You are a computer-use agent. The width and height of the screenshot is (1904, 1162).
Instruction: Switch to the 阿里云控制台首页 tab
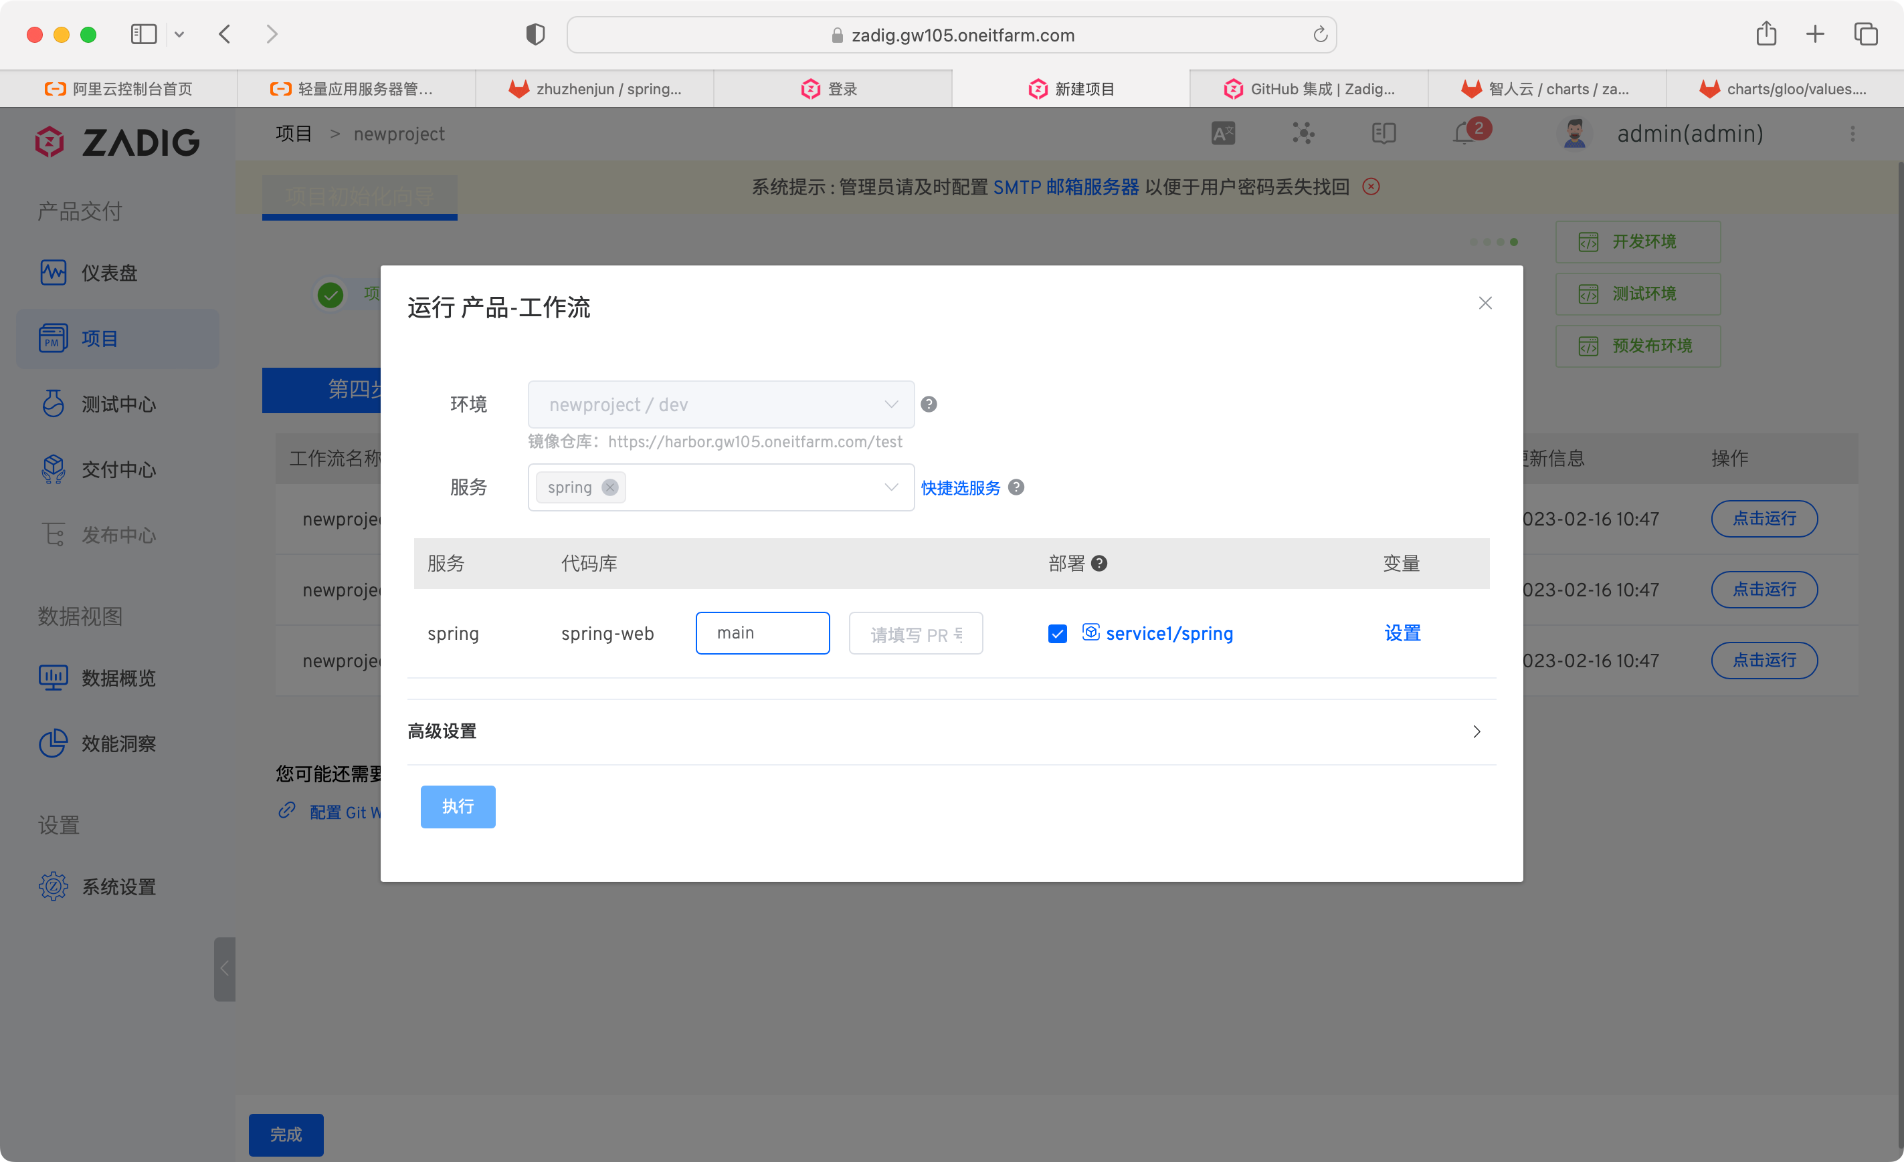[x=119, y=89]
